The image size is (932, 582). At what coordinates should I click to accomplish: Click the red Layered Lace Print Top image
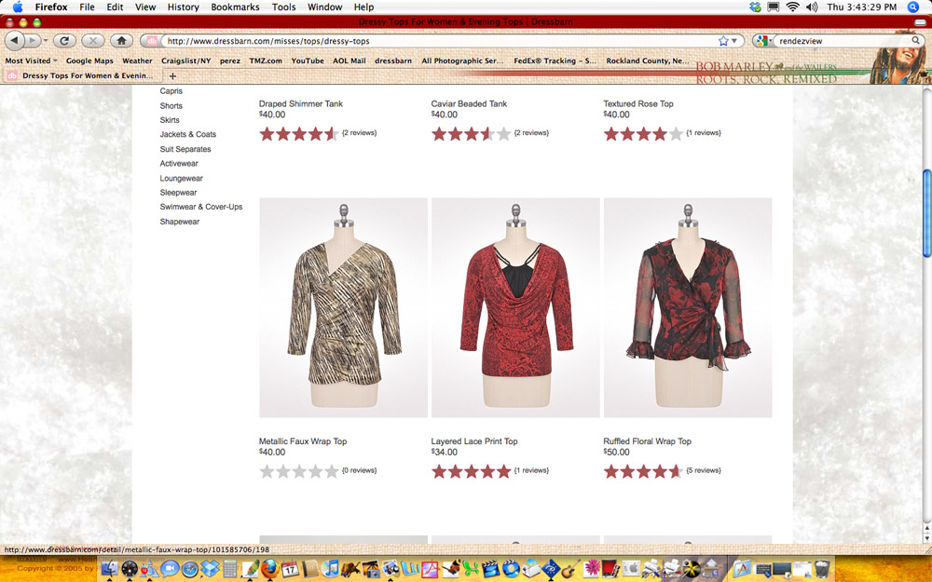coord(516,307)
